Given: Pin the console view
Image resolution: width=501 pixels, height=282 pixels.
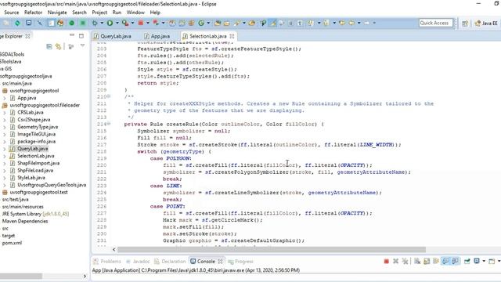Looking at the screenshot, I should click(x=467, y=261).
